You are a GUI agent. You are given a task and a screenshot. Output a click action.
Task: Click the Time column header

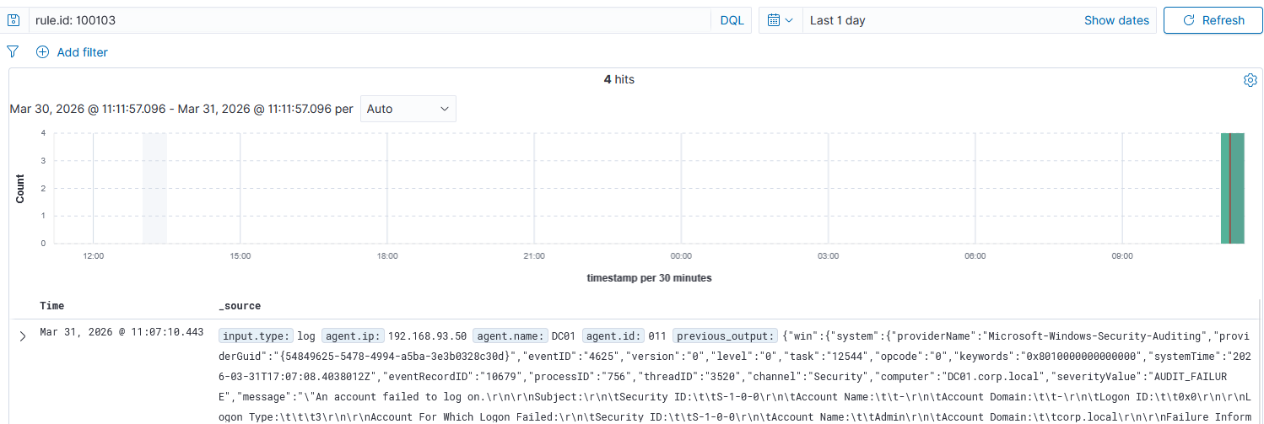pos(51,306)
